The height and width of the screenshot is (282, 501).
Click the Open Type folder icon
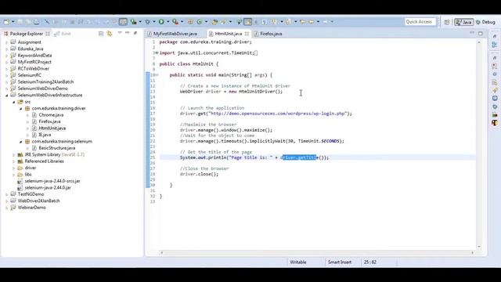click(214, 22)
